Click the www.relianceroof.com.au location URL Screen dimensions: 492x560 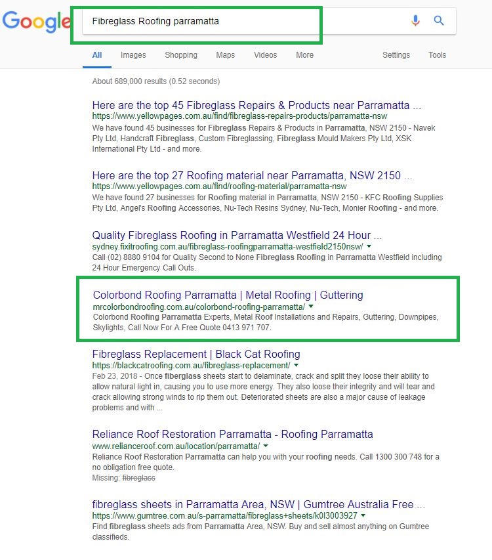click(176, 446)
